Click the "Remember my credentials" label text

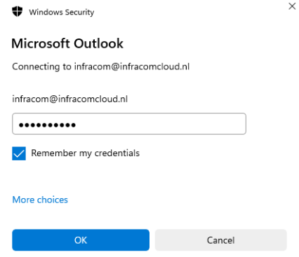[85, 153]
